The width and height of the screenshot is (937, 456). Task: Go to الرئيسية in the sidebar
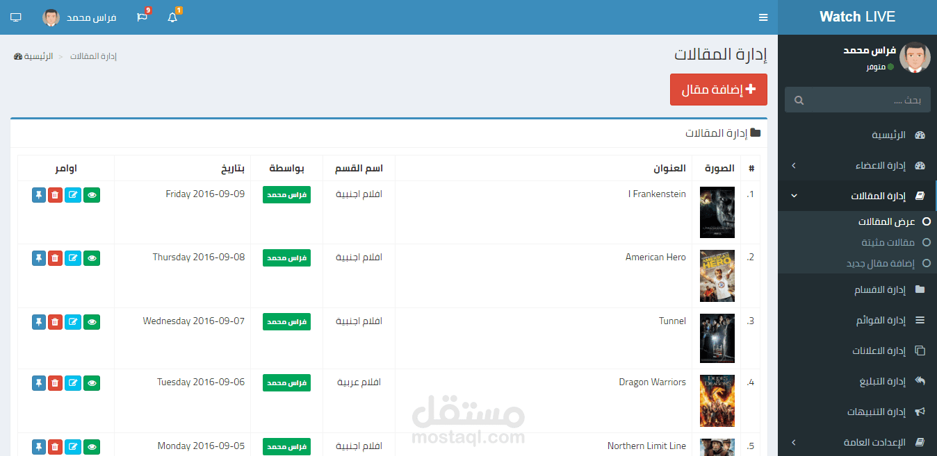pyautogui.click(x=857, y=135)
